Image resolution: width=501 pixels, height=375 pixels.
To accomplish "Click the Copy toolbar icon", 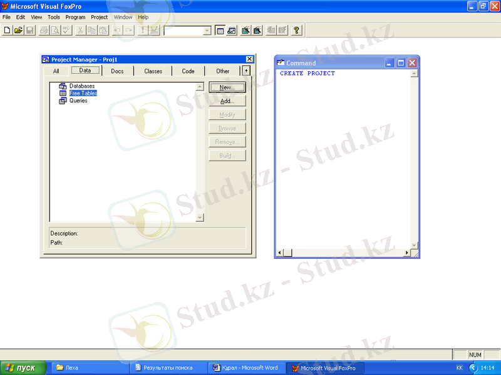I will point(92,30).
